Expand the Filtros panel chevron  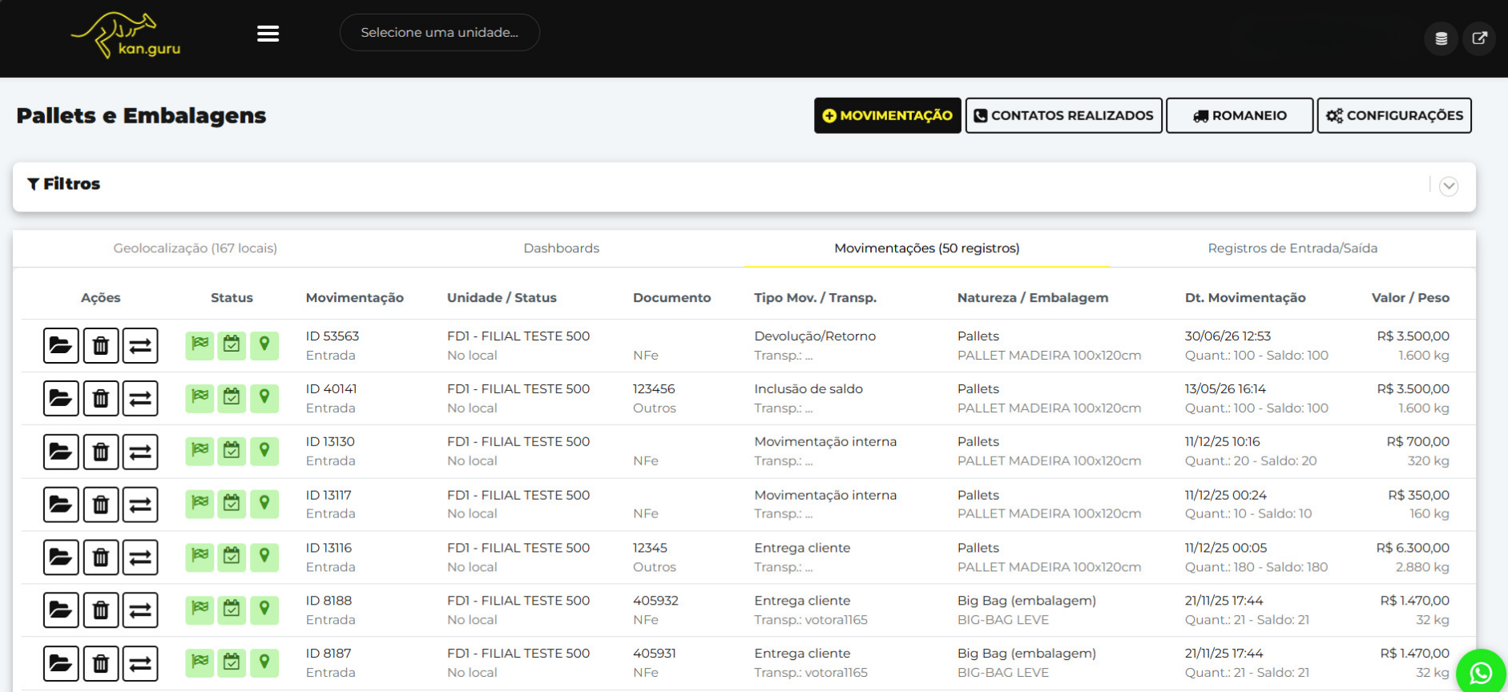click(x=1449, y=187)
